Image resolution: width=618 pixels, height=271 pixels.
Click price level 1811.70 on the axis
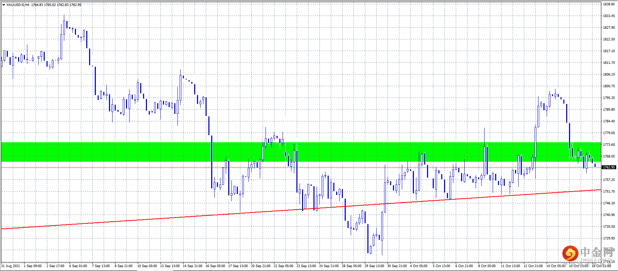pos(609,63)
